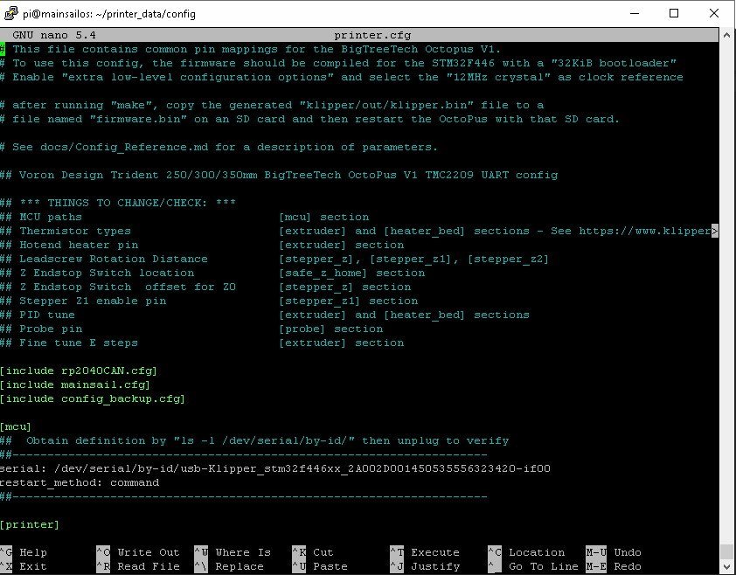Click the "Probe pin" comment text
The image size is (736, 575).
click(51, 329)
